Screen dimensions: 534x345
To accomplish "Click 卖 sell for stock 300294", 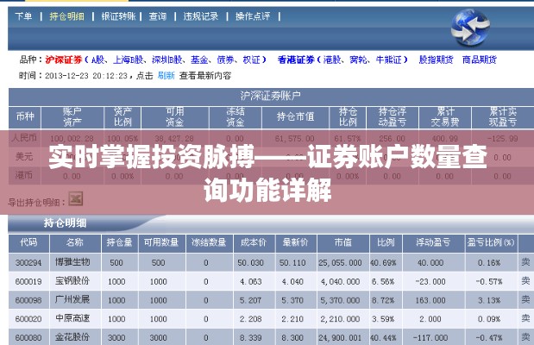I will coord(525,262).
